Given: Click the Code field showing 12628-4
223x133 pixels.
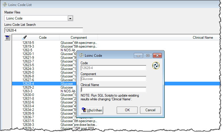Looking at the screenshot, I should pos(113,68).
